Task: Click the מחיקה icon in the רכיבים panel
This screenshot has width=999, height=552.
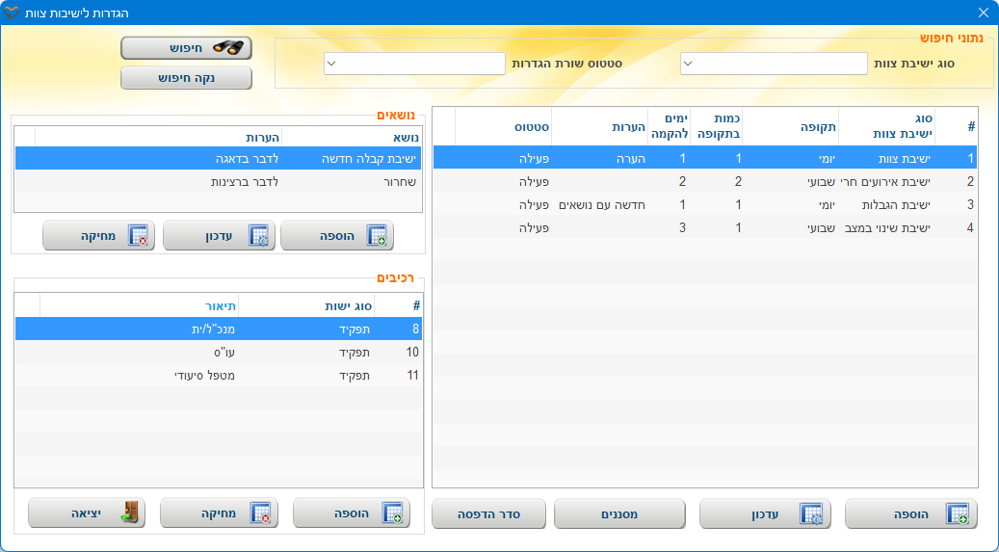Action: pos(259,513)
